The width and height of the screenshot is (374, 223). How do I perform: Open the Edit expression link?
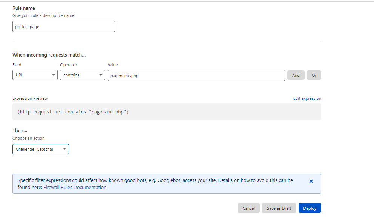[x=307, y=98]
